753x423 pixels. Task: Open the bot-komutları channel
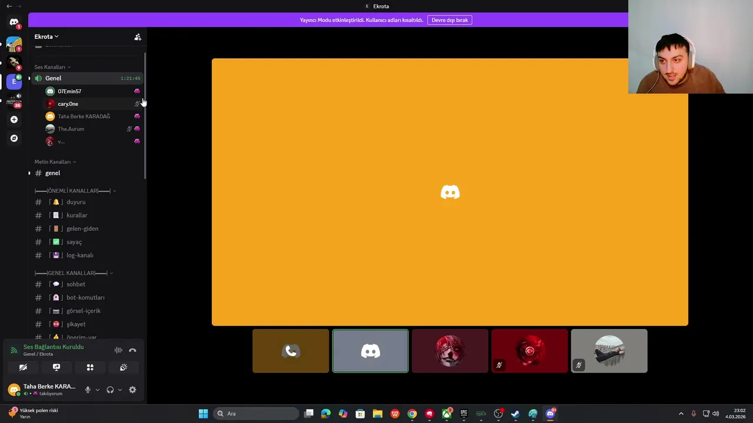click(x=87, y=298)
